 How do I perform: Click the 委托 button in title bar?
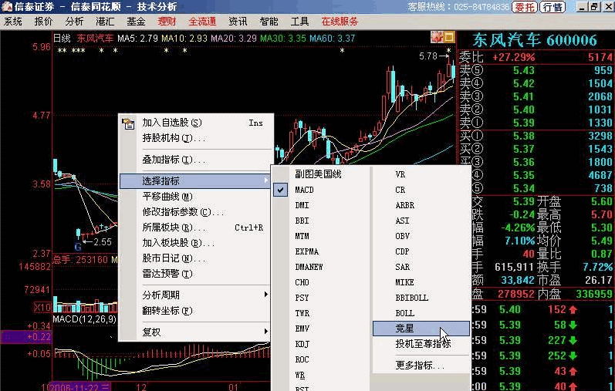point(525,7)
